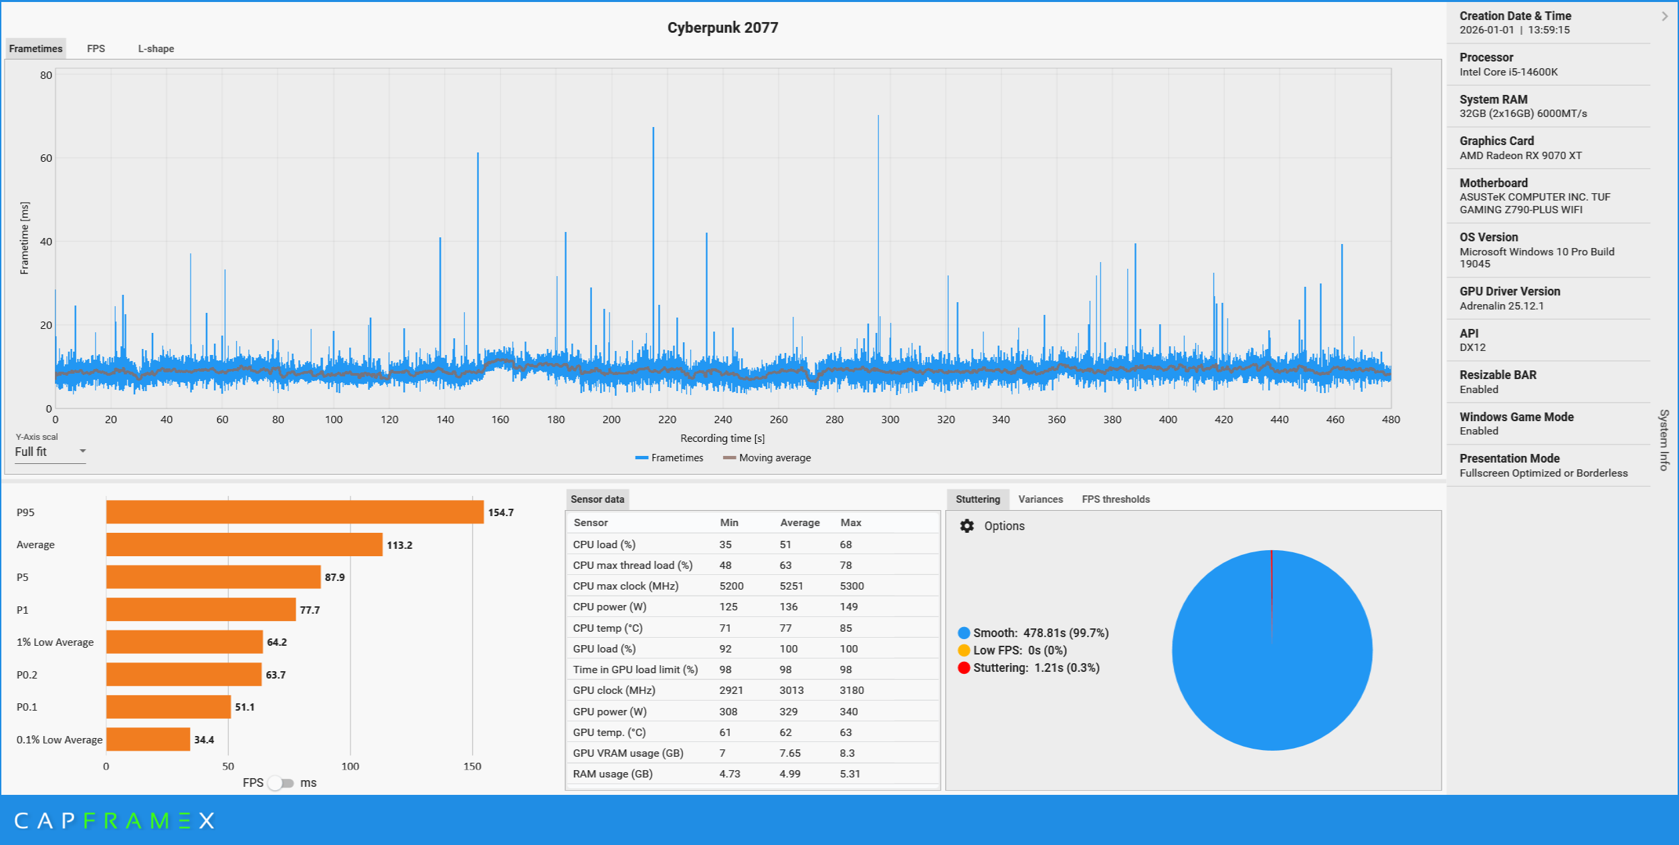The width and height of the screenshot is (1679, 845).
Task: Click the blue Smooth legend dot
Action: [963, 633]
